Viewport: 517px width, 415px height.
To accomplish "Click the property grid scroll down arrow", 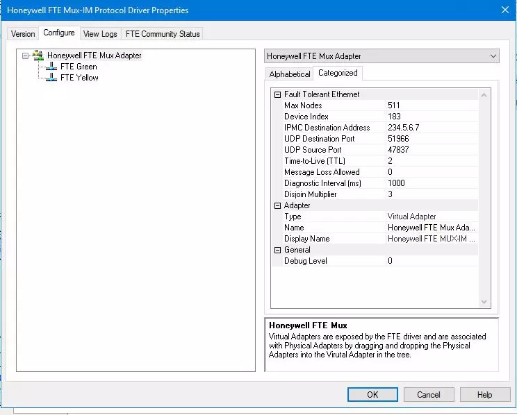I will click(x=484, y=301).
